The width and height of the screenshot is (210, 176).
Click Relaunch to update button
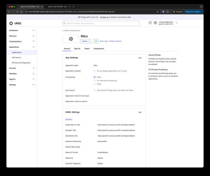point(193,12)
